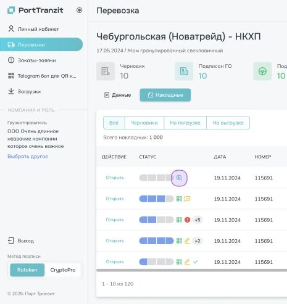Click the PortTranzit logo
Screen dimensions: 287x304
tap(35, 10)
